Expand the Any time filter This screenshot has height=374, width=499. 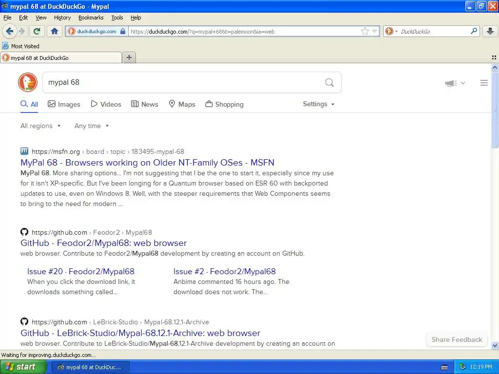[92, 126]
